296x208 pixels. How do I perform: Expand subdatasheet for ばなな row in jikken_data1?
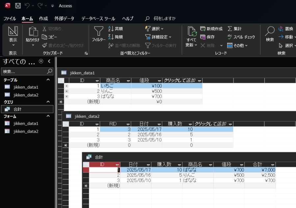(x=67, y=96)
